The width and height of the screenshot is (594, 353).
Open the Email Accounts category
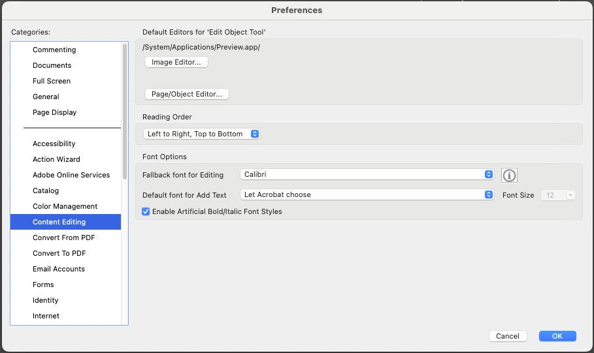[x=59, y=269]
